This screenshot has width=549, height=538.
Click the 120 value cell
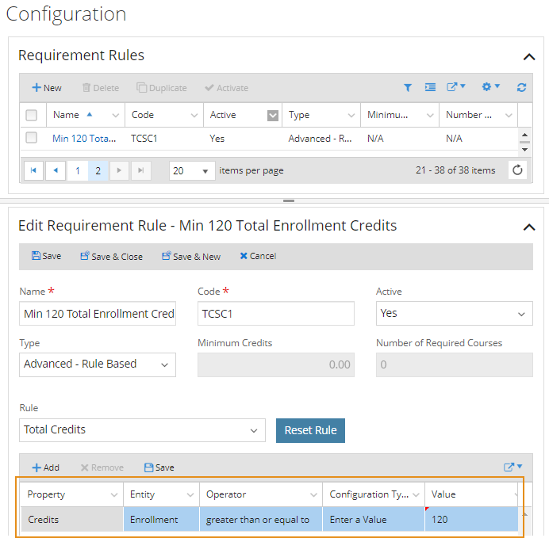coord(471,520)
